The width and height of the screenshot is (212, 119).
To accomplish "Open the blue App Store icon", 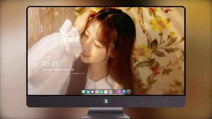I will [x=124, y=92].
